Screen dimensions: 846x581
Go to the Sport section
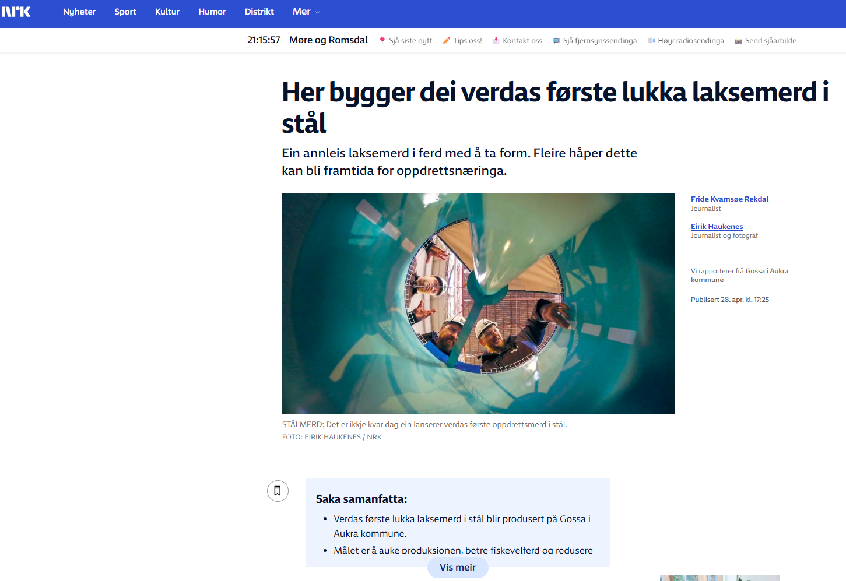[125, 12]
